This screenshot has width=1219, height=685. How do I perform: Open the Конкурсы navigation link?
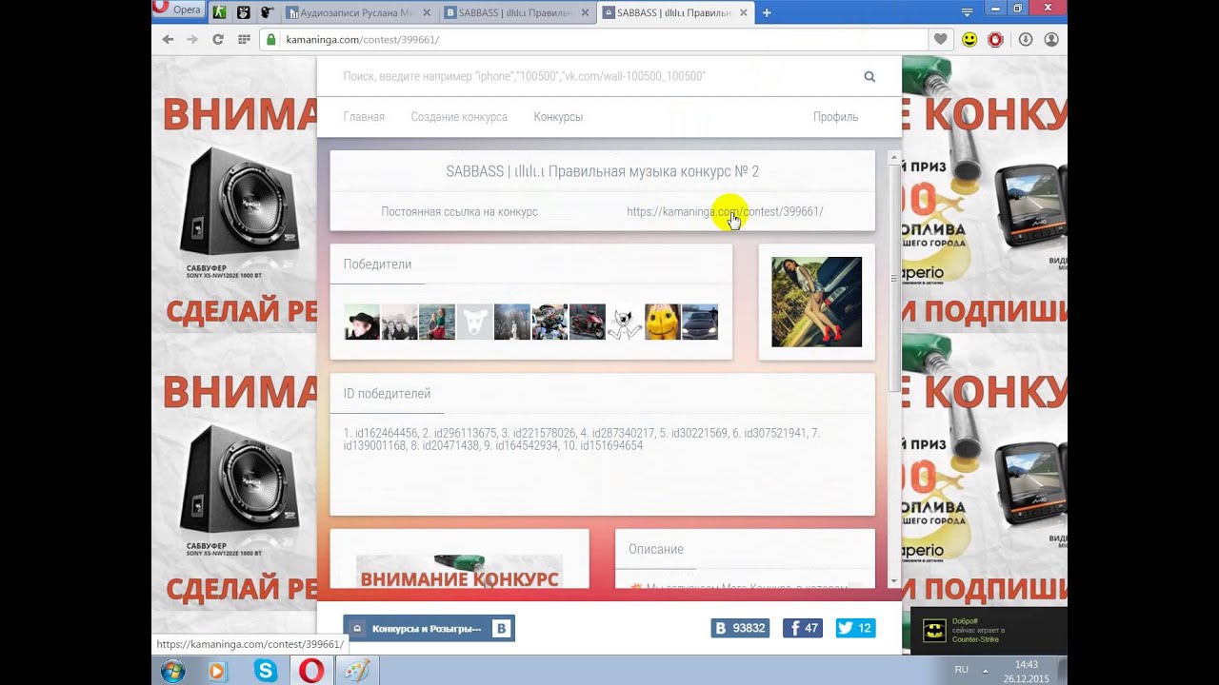pos(558,117)
